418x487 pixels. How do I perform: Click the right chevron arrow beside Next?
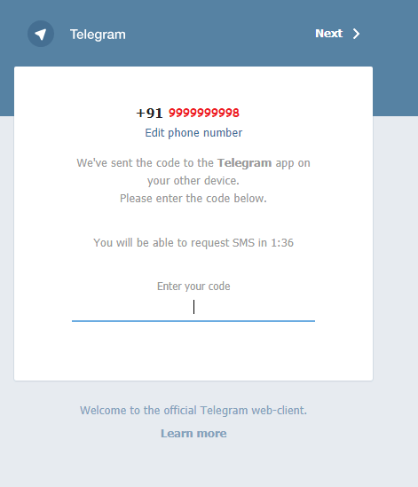(x=356, y=34)
